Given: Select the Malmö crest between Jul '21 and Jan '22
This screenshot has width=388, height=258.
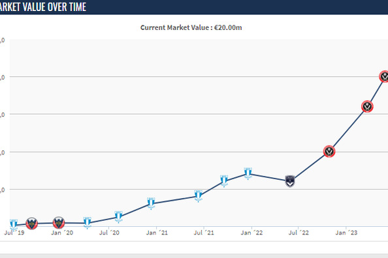Looking at the screenshot, I should coord(224,181).
